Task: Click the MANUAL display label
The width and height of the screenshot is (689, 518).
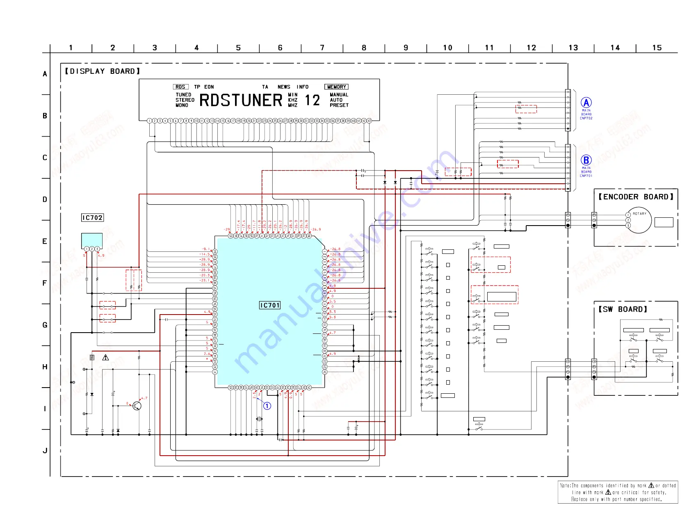Action: point(339,95)
